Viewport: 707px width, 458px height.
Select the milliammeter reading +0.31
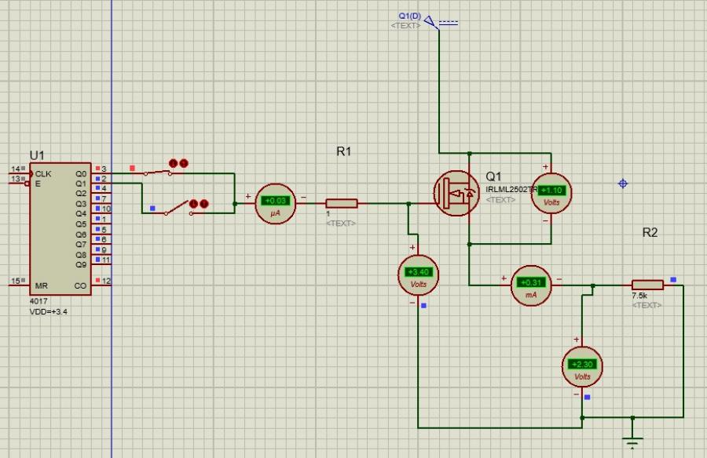(x=531, y=285)
